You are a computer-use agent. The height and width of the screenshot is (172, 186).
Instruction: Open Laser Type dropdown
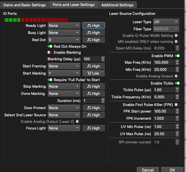[x=166, y=22]
